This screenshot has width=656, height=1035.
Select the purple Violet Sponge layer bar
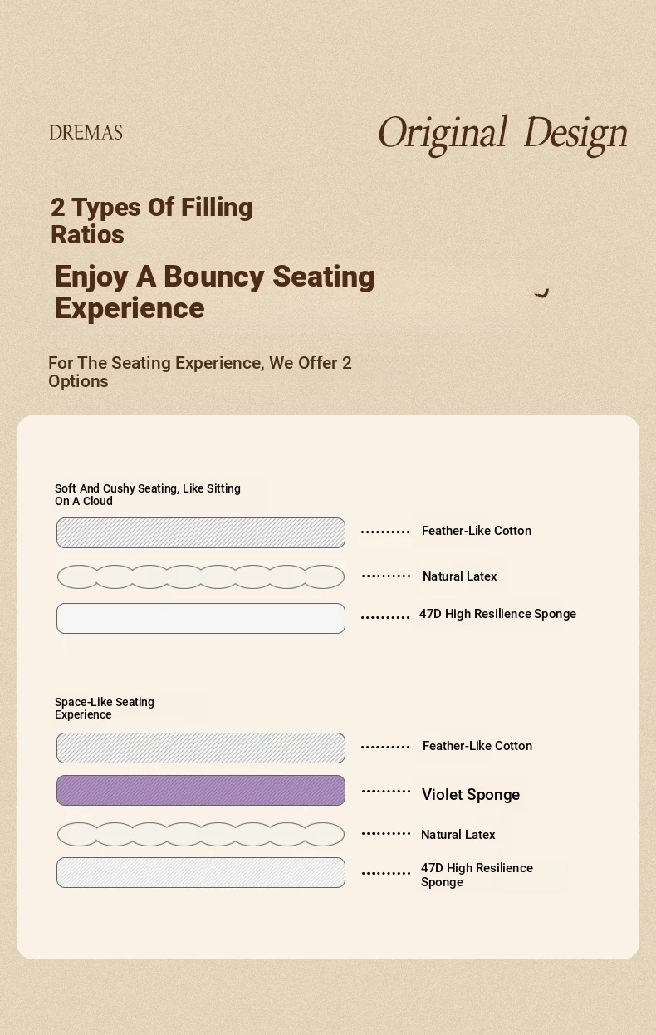click(201, 791)
